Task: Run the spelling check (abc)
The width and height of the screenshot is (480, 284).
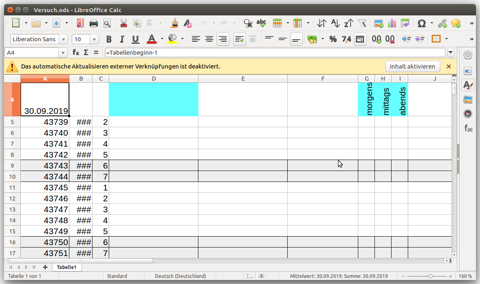Action: coord(261,23)
